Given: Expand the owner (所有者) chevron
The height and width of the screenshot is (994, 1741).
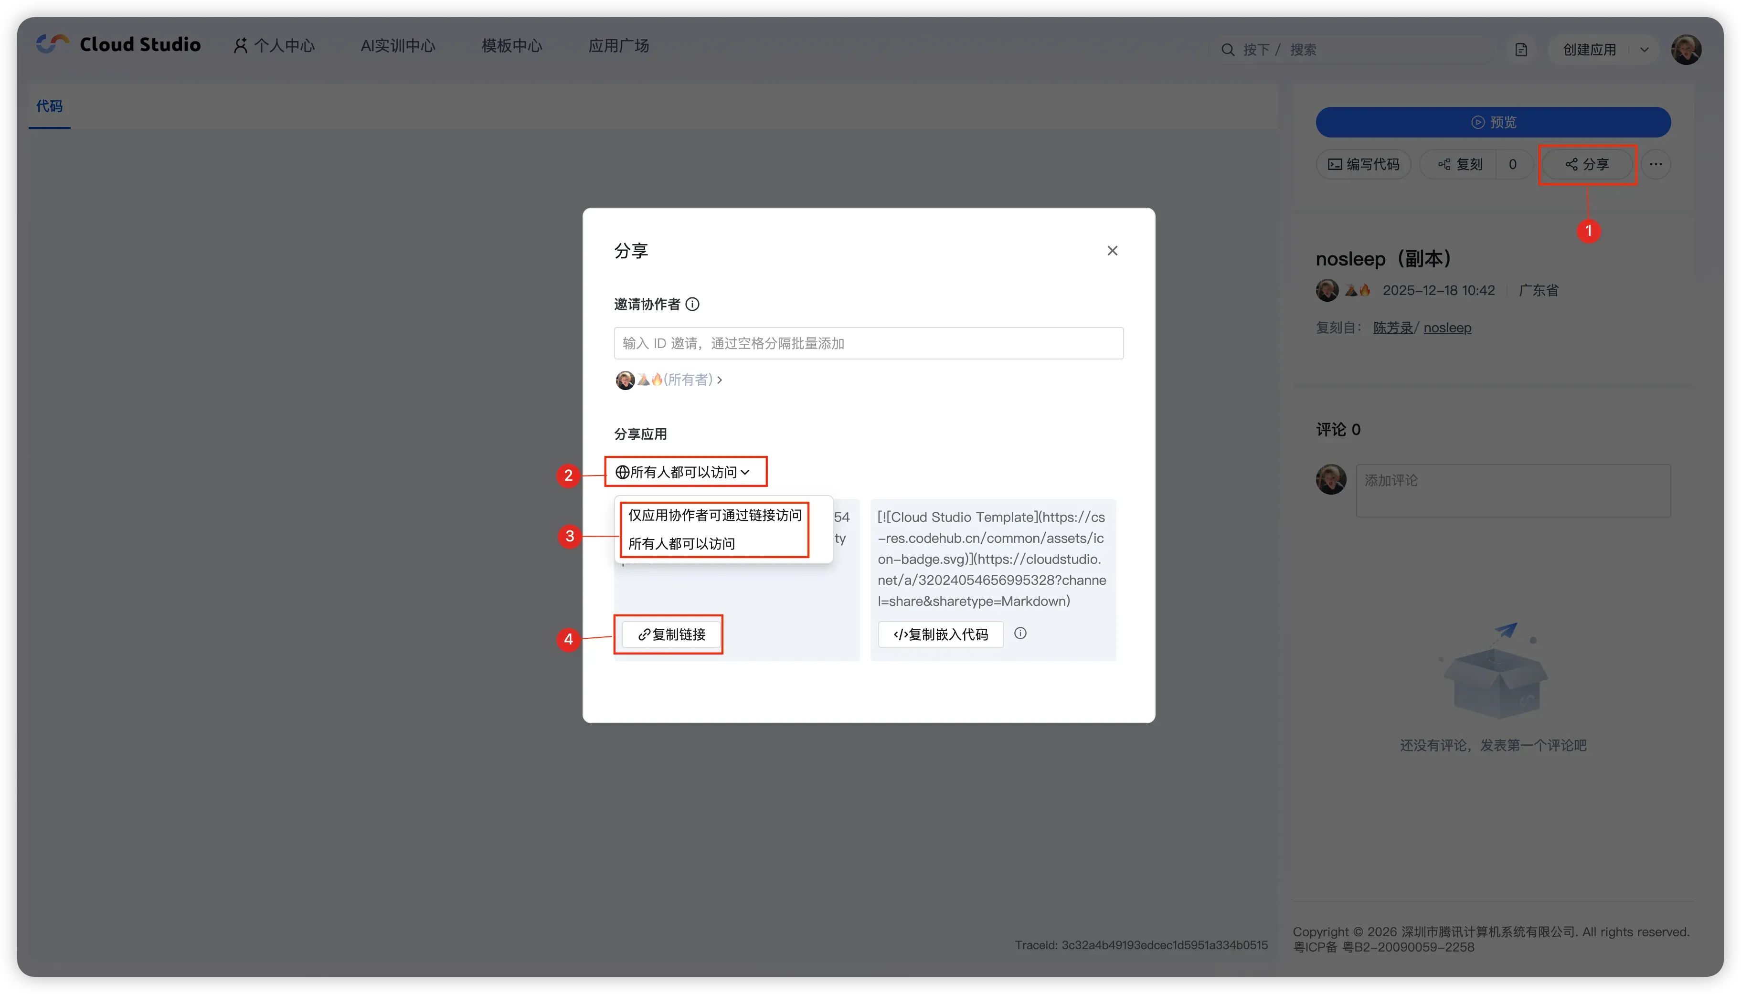Looking at the screenshot, I should coord(720,380).
